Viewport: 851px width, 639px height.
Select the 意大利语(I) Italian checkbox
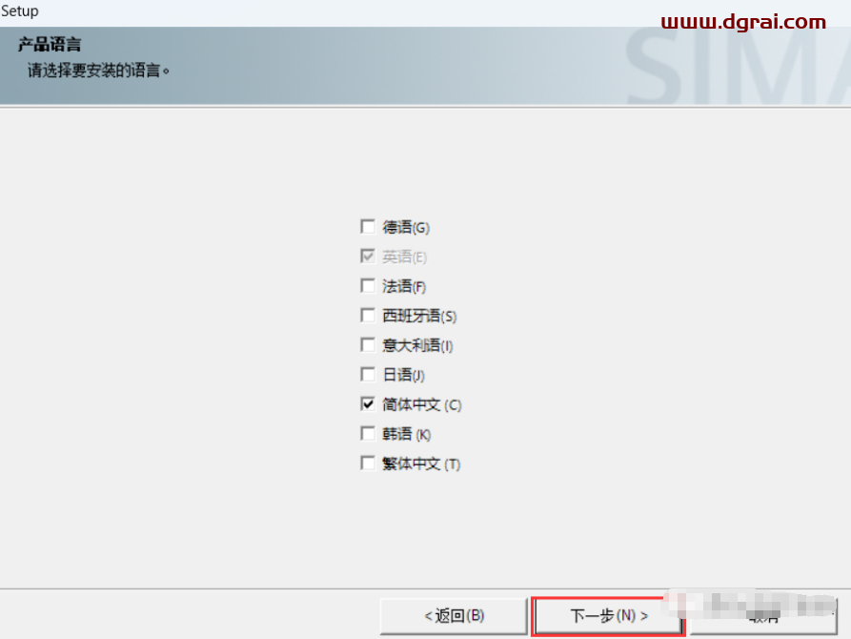coord(367,345)
